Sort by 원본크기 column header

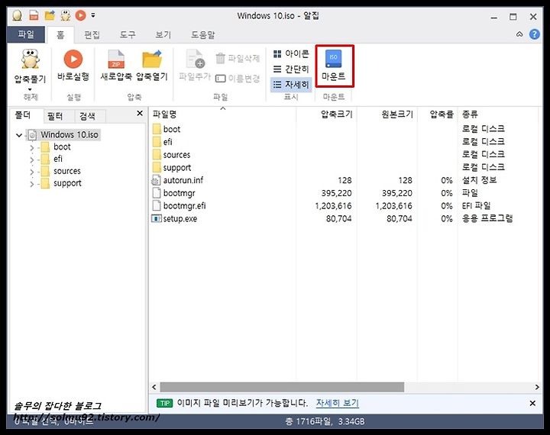(387, 114)
